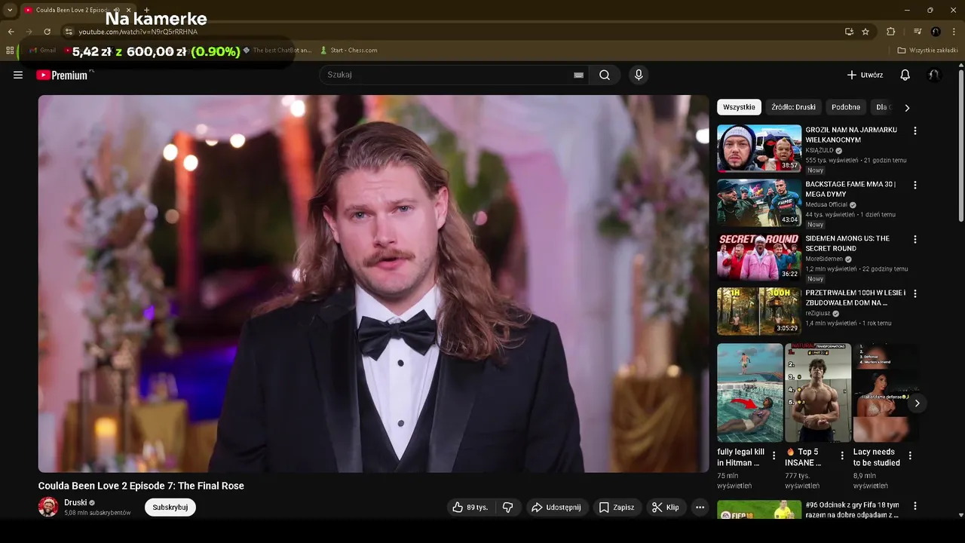Screen dimensions: 965x543
Task: Click the video player frame
Action: tap(374, 284)
